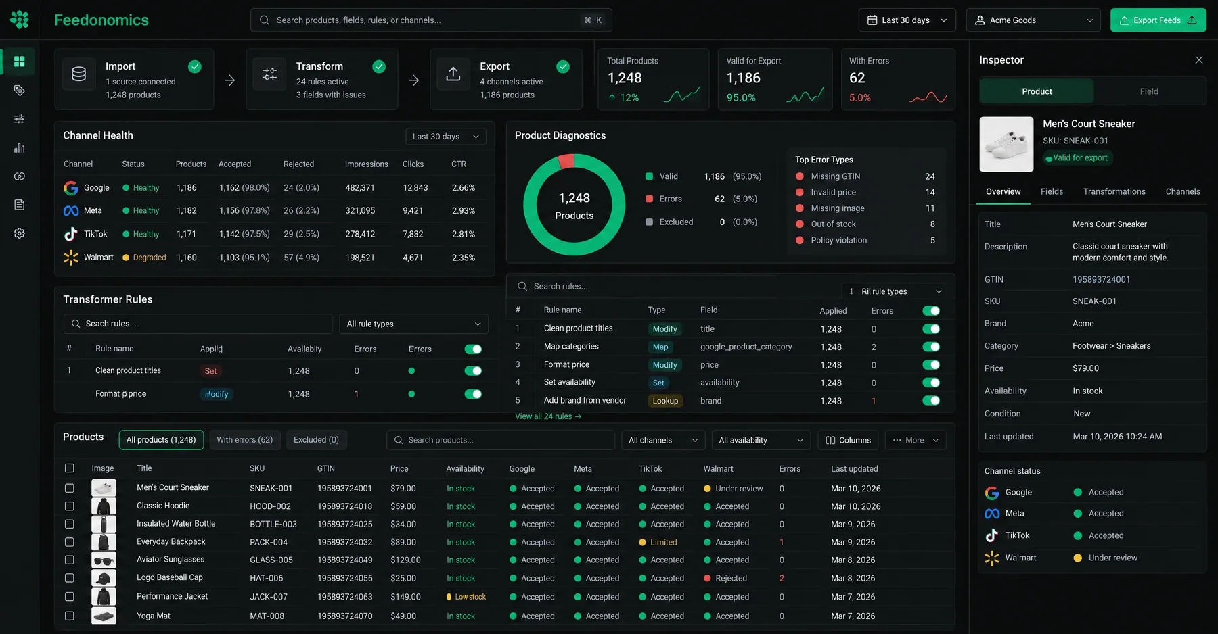This screenshot has height=634, width=1218.
Task: Click the green Valid legend swatch
Action: 649,176
